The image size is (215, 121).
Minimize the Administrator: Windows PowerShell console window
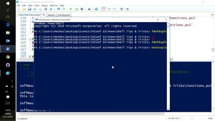click(150, 19)
